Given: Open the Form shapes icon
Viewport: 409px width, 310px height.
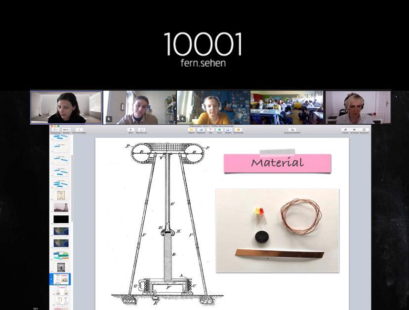Looking at the screenshot, I should coord(219,130).
